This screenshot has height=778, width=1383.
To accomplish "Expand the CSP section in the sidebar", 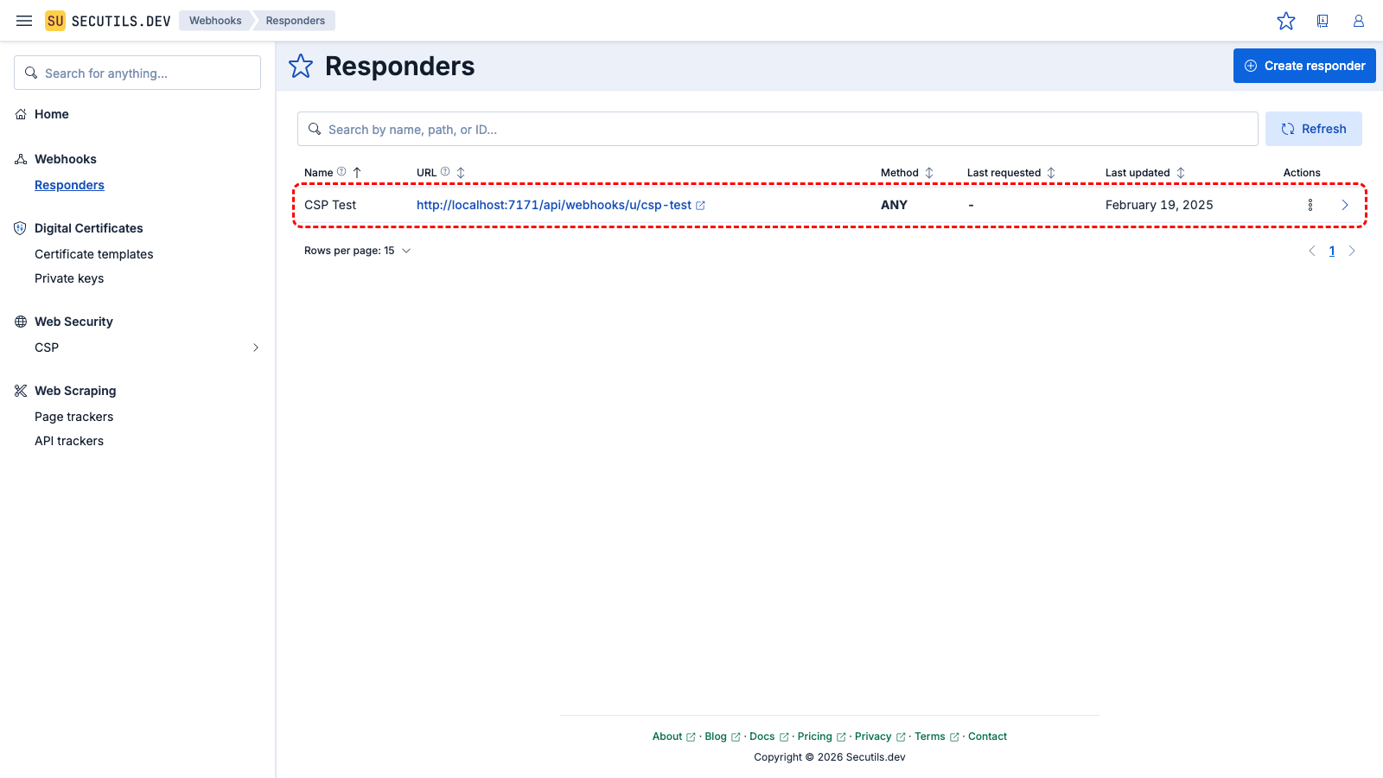I will (x=255, y=347).
